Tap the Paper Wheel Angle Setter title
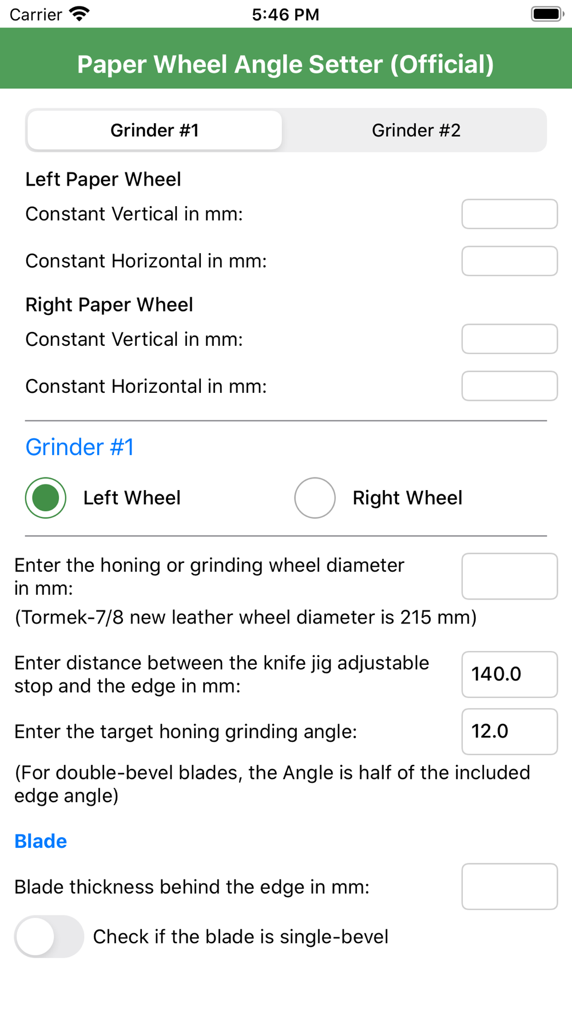The width and height of the screenshot is (572, 1018). 285,64
